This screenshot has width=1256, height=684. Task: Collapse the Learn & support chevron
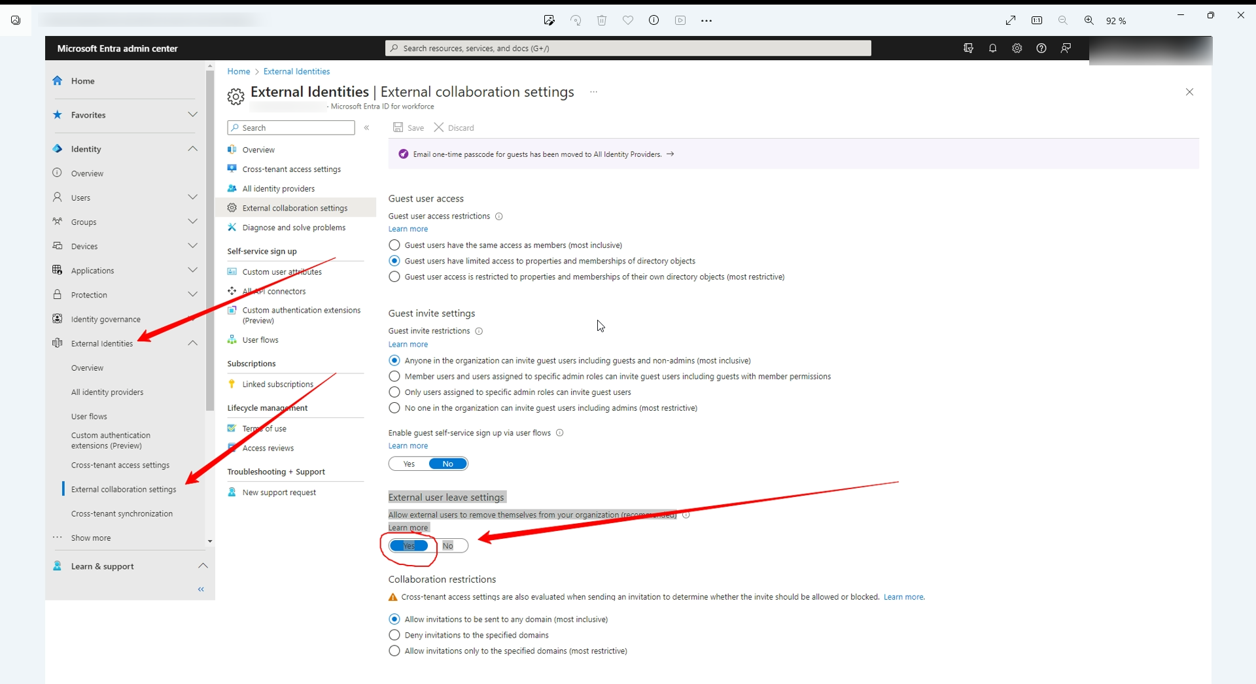coord(203,566)
